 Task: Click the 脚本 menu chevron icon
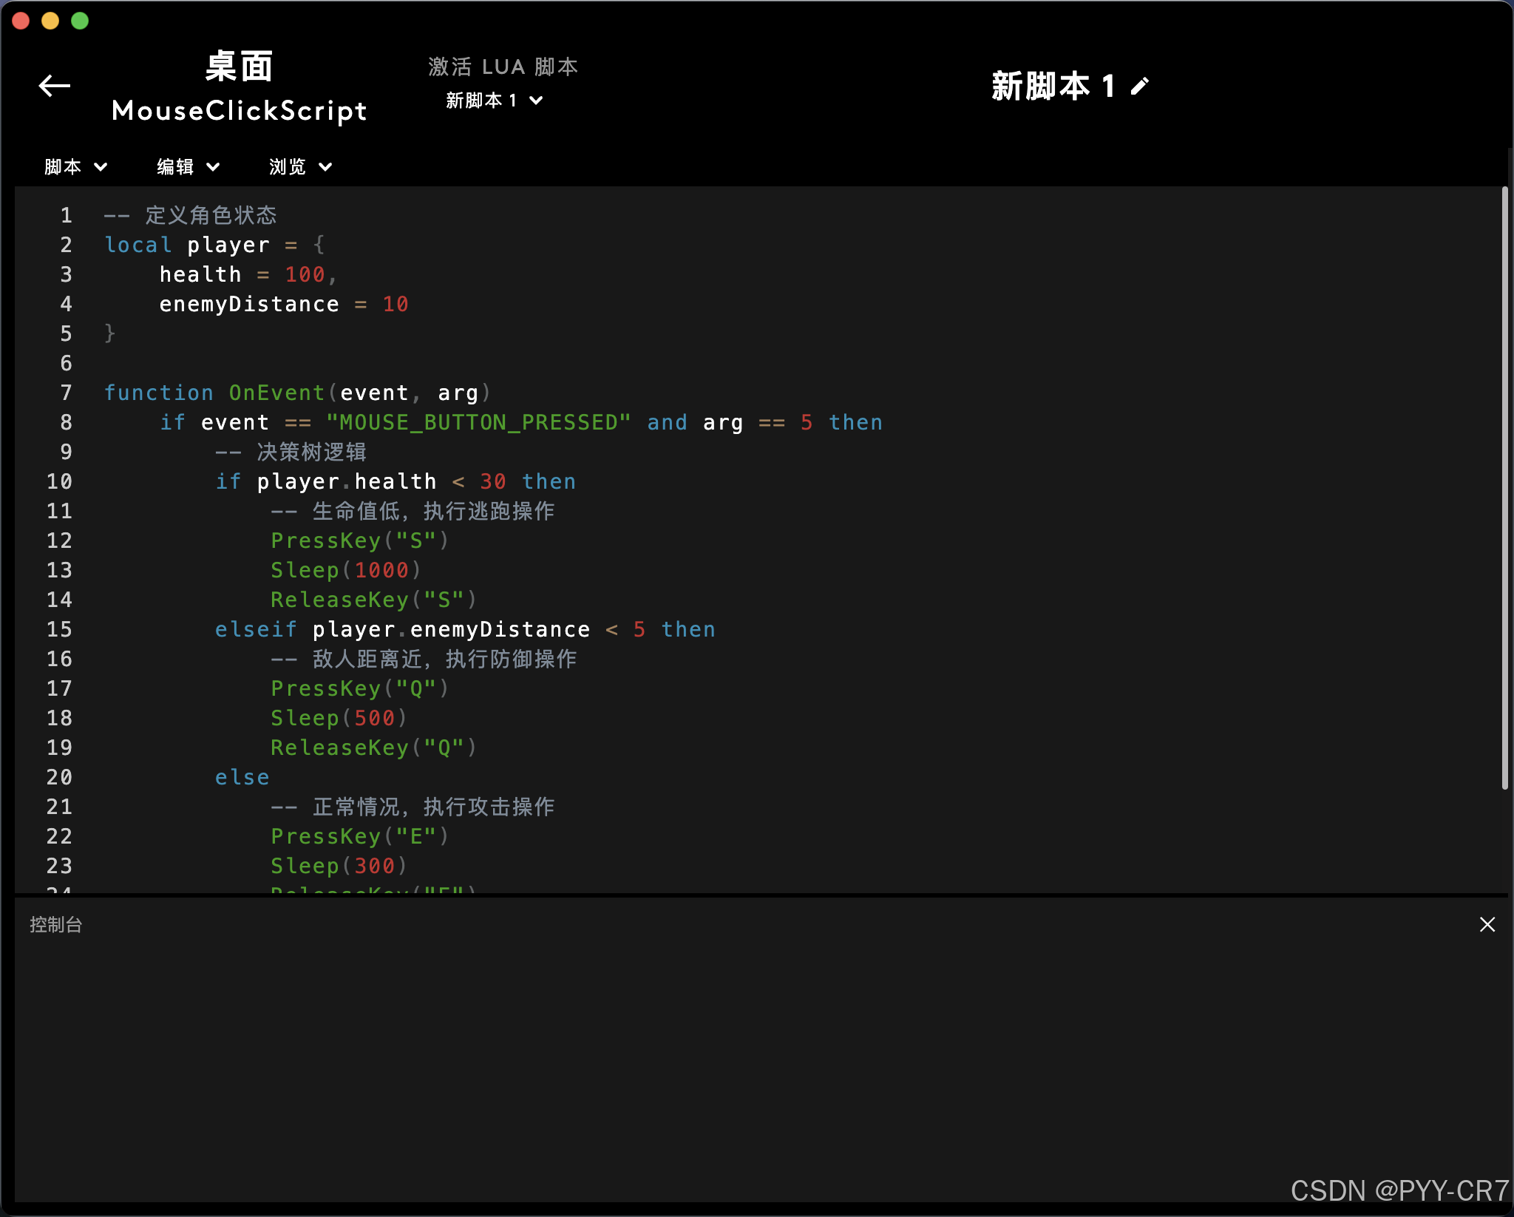101,166
